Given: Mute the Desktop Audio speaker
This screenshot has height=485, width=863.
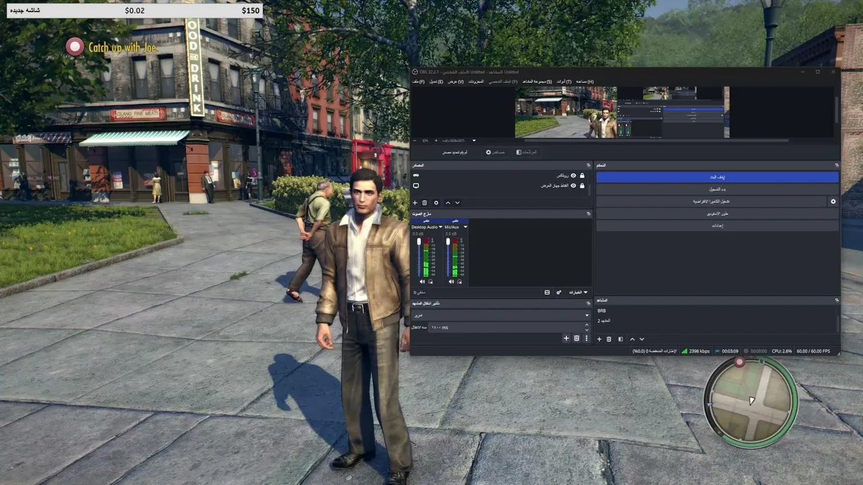Looking at the screenshot, I should [423, 282].
